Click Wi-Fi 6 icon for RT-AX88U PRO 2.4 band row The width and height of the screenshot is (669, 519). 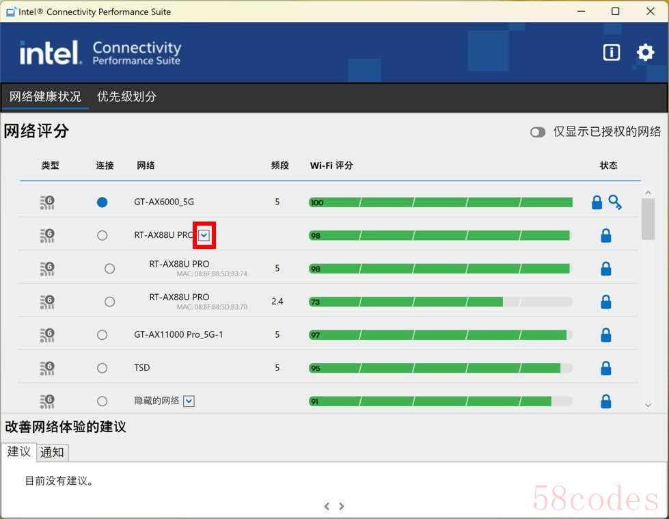tap(47, 302)
